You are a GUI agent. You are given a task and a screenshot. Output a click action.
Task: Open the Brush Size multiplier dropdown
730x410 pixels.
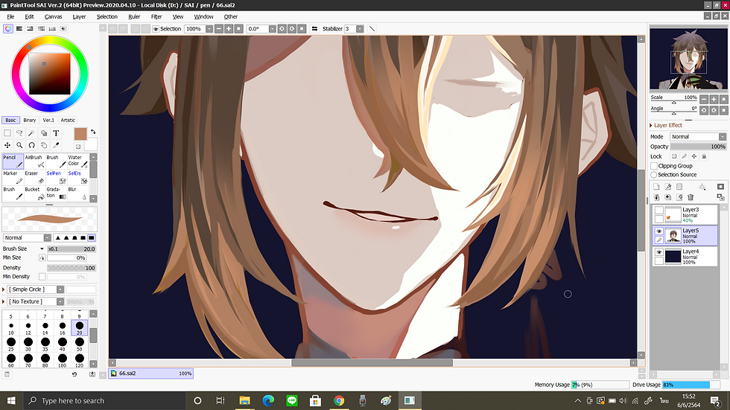click(42, 249)
